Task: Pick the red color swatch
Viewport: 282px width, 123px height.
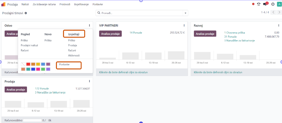Action: pyautogui.click(x=28, y=64)
